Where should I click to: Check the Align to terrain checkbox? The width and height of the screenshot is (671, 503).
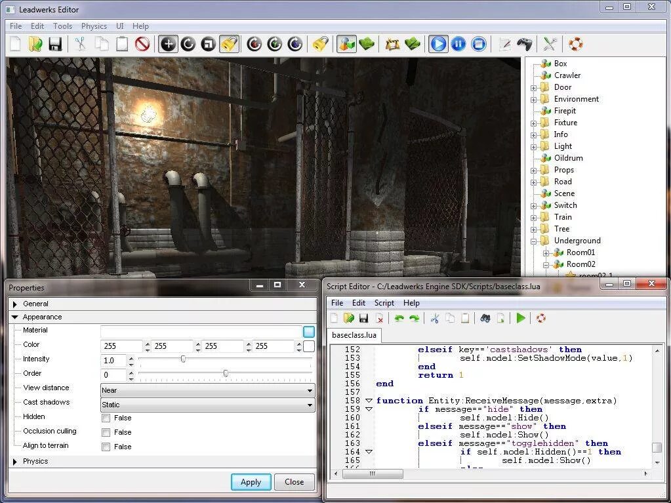(106, 447)
